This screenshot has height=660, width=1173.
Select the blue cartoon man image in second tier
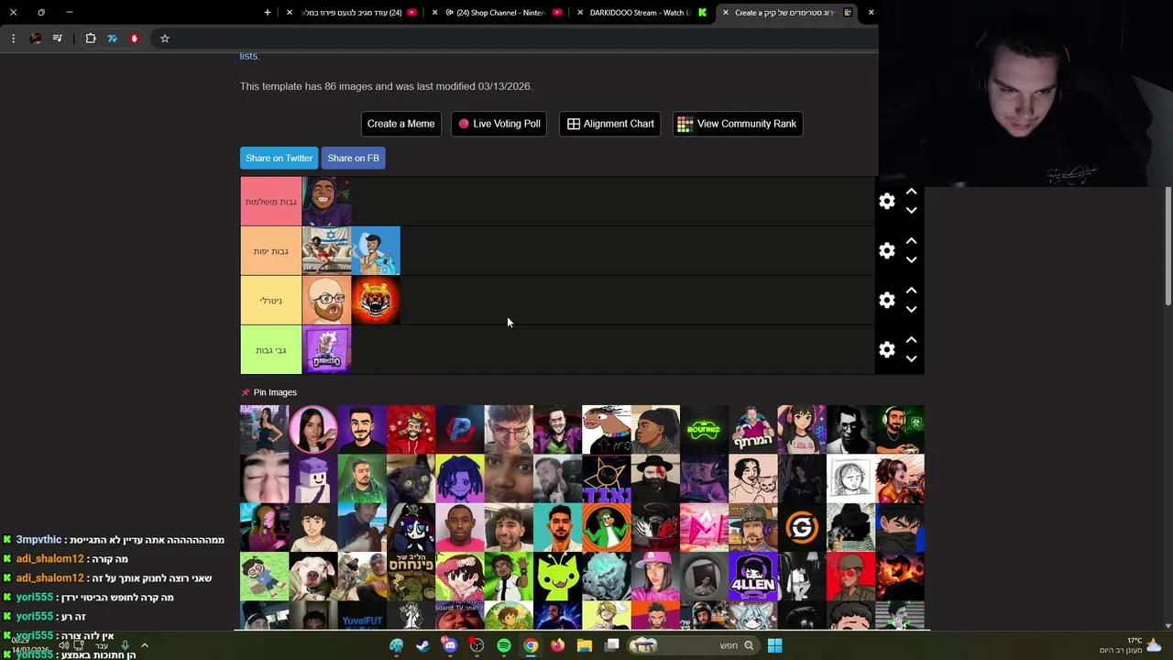coord(376,250)
